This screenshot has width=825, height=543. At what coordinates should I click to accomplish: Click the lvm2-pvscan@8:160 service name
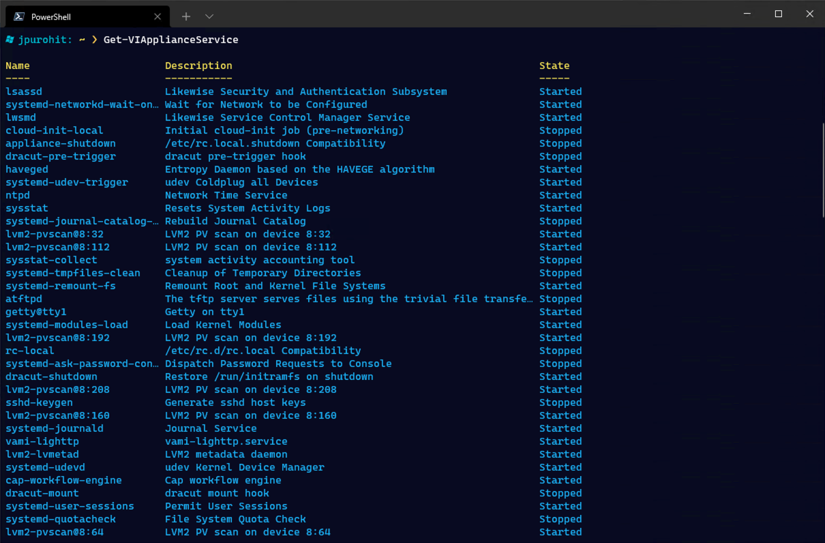pyautogui.click(x=57, y=415)
